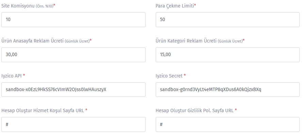This screenshot has width=304, height=138.
Task: Select the Hizmet Koşul Sayfa URL input
Action: [73, 124]
